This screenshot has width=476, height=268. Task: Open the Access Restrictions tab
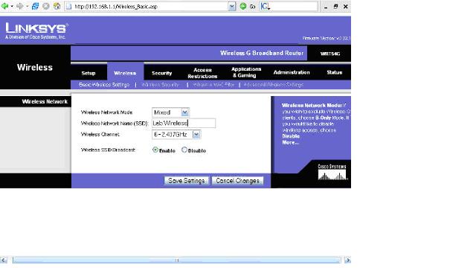[x=202, y=73]
